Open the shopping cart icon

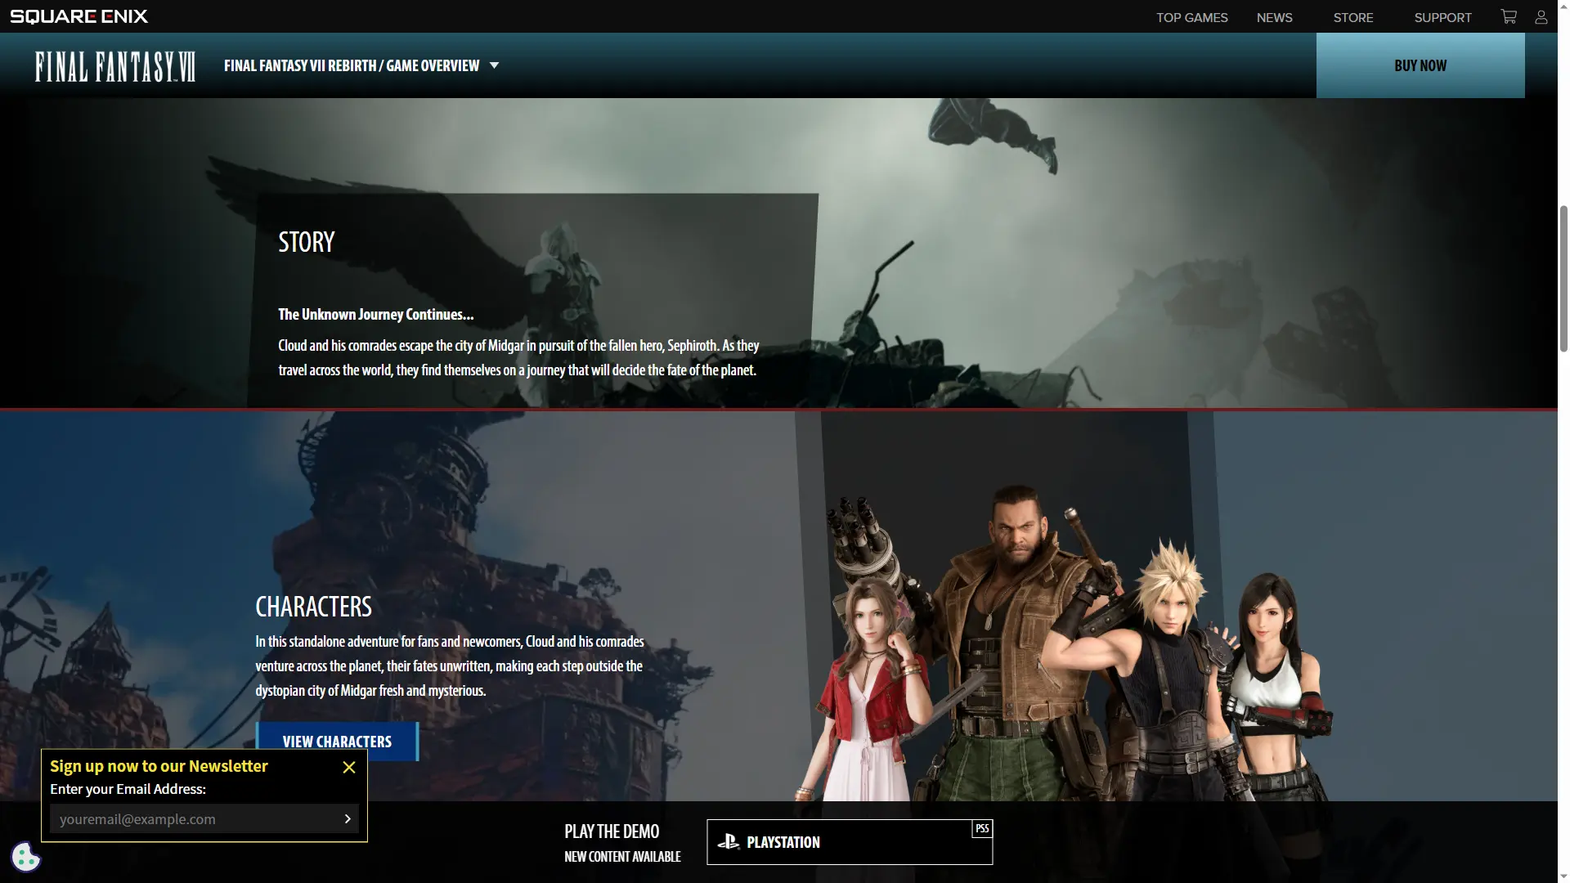[x=1509, y=16]
